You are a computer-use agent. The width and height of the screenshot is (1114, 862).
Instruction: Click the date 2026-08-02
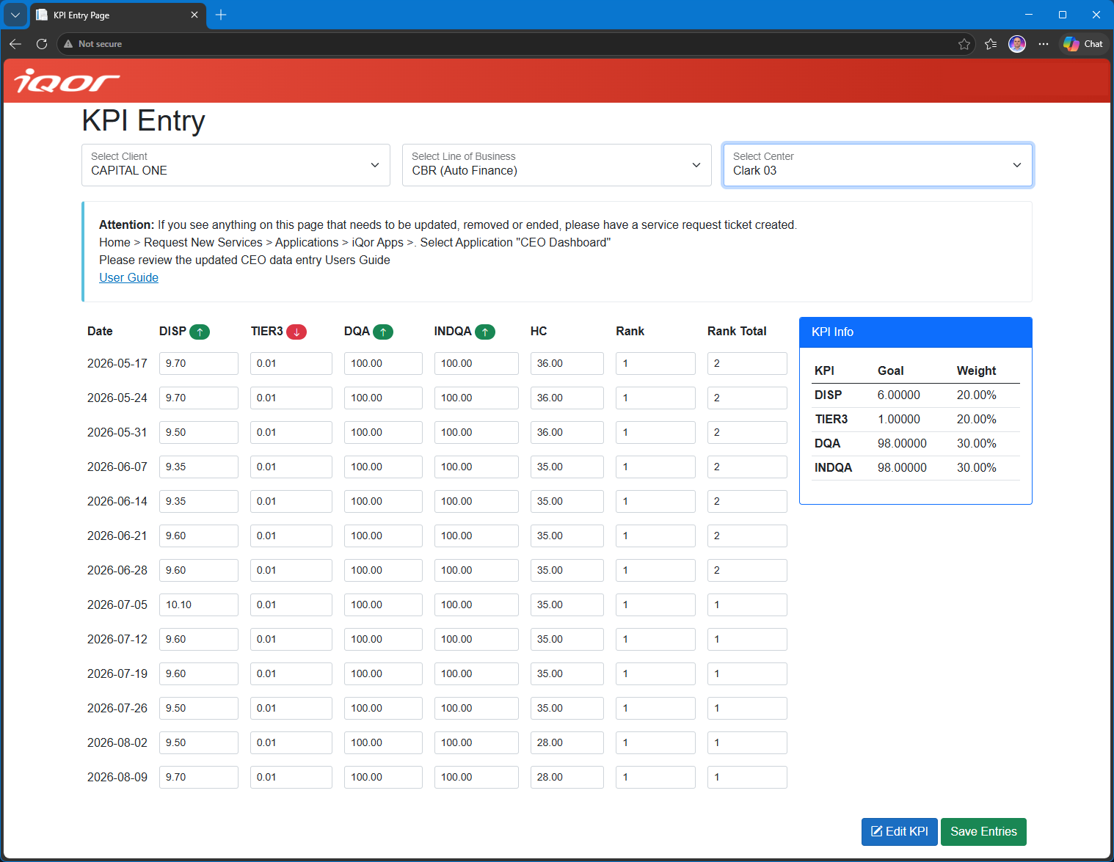point(117,742)
